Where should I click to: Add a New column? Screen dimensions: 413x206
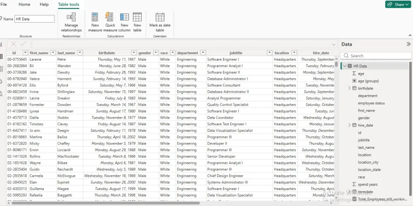coord(124,22)
